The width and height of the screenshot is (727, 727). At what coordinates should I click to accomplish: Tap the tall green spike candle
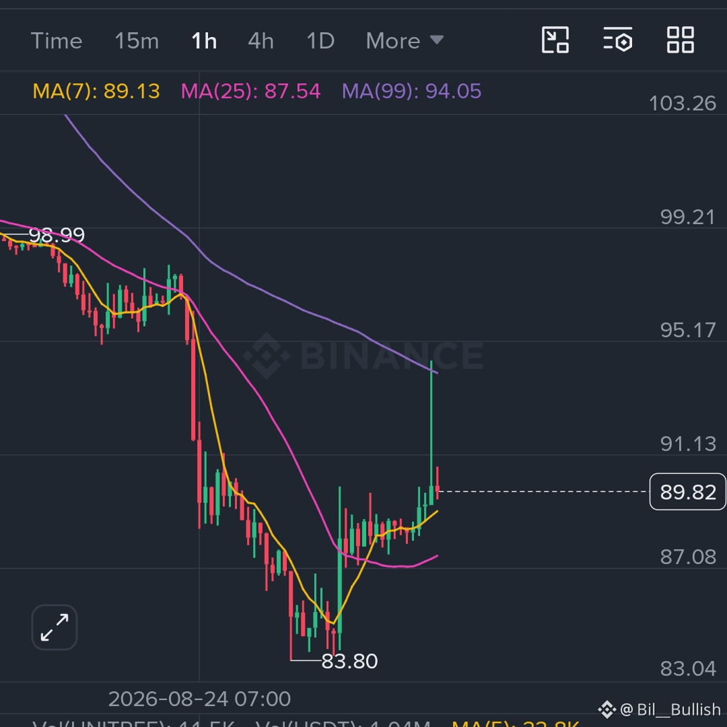coord(431,433)
